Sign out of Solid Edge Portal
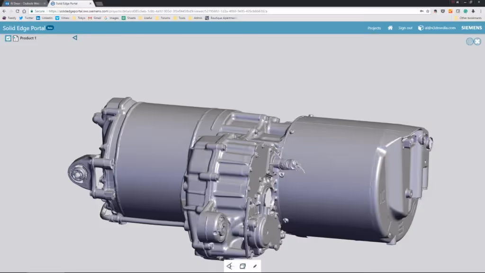The height and width of the screenshot is (273, 485). [x=405, y=28]
